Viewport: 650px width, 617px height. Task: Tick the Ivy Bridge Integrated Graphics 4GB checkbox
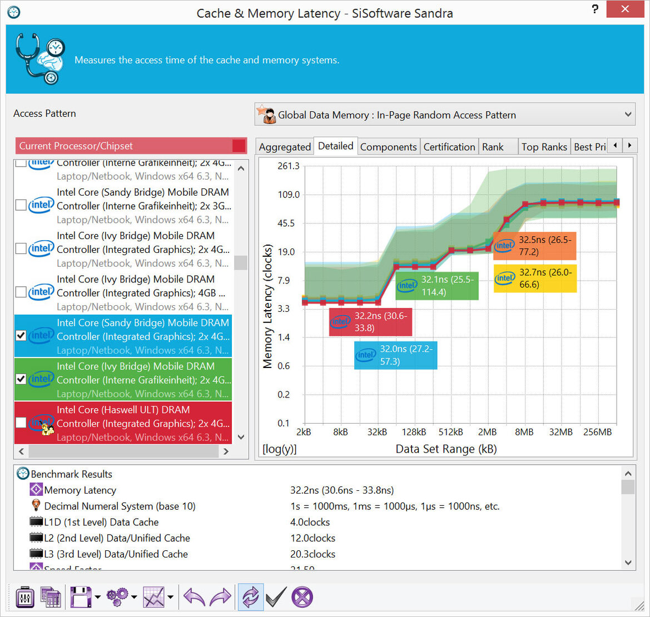point(21,292)
